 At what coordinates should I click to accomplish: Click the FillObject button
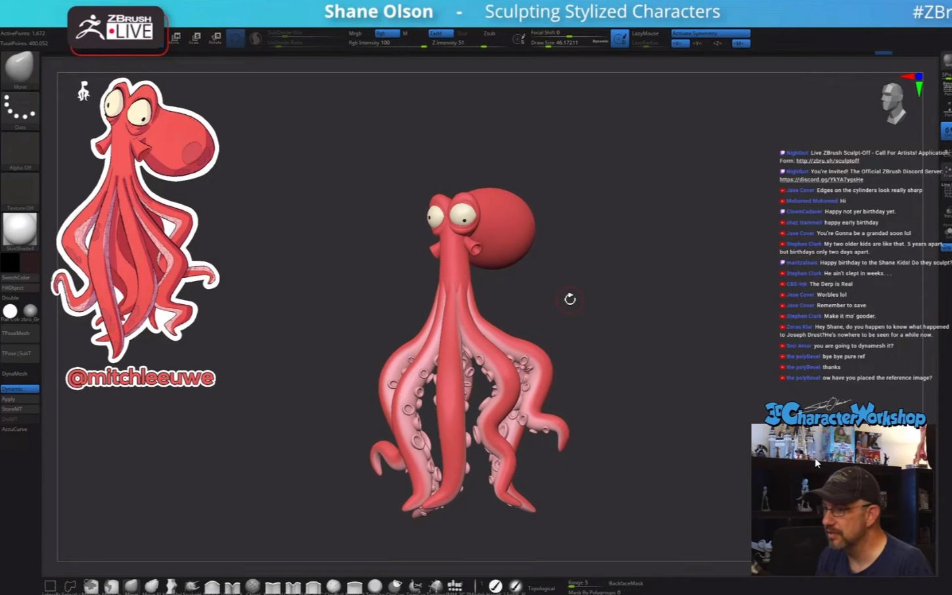(x=20, y=288)
